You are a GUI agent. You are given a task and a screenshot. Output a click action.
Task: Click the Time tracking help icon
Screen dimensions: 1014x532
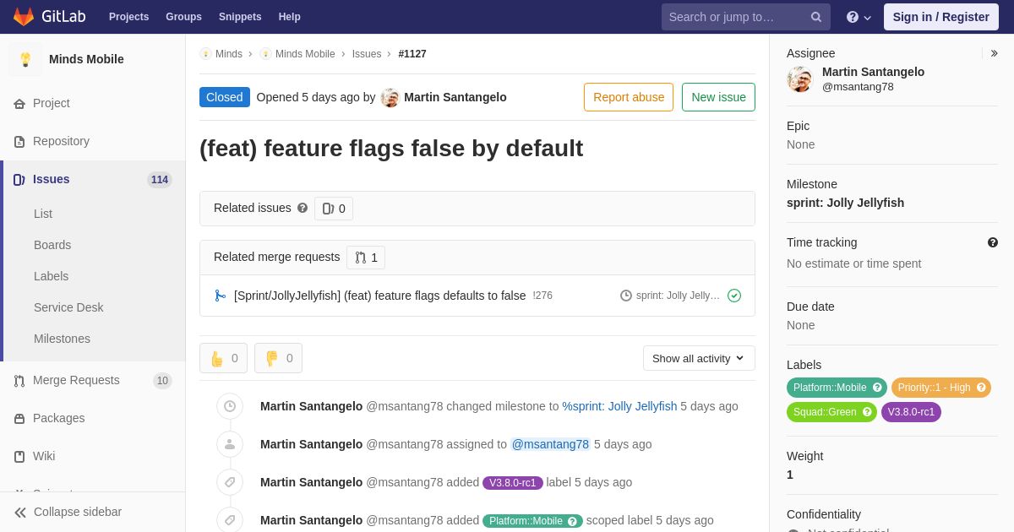[993, 242]
